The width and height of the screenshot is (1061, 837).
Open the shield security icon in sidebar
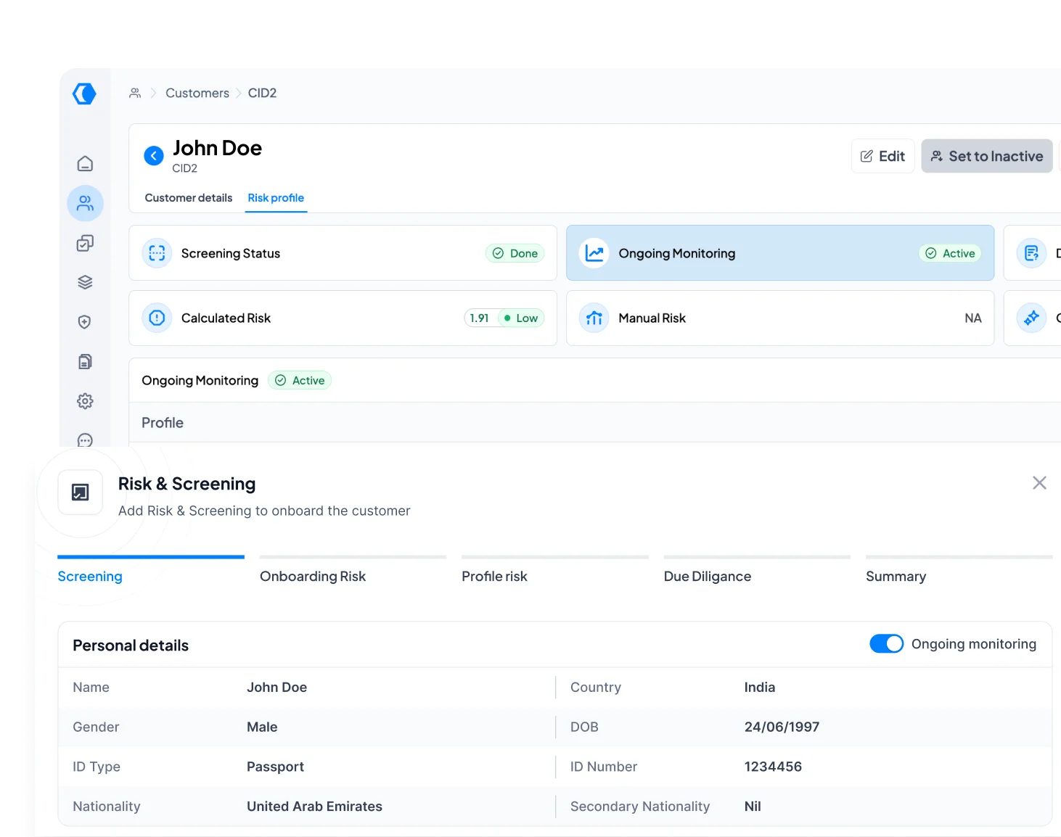pyautogui.click(x=85, y=321)
